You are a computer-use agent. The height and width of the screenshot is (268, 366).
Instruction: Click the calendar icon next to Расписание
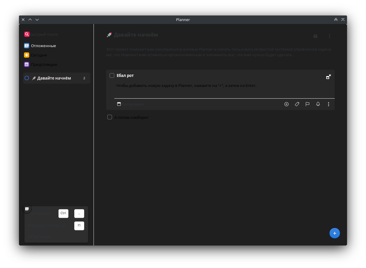click(119, 104)
